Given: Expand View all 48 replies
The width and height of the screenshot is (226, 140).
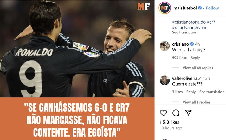Looking at the screenshot, I should click(x=198, y=68).
